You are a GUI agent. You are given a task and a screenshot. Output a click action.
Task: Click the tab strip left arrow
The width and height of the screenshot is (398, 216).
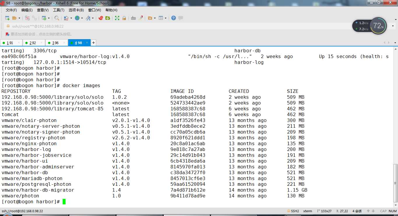point(384,43)
